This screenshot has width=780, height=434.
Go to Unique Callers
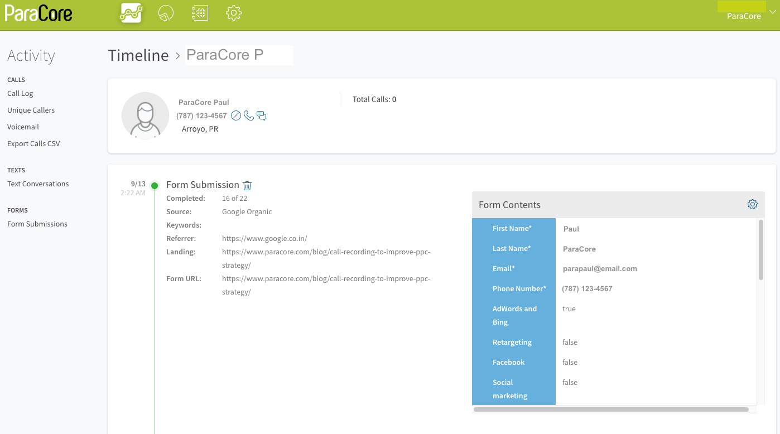click(x=31, y=110)
